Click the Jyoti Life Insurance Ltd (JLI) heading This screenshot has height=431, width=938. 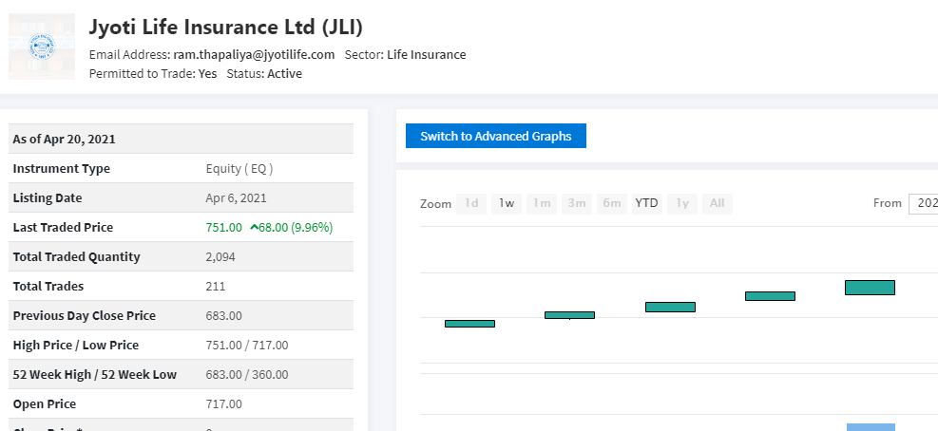(x=226, y=27)
